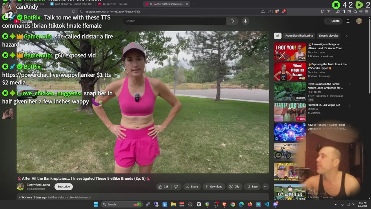Save the video to a playlist

[252, 187]
